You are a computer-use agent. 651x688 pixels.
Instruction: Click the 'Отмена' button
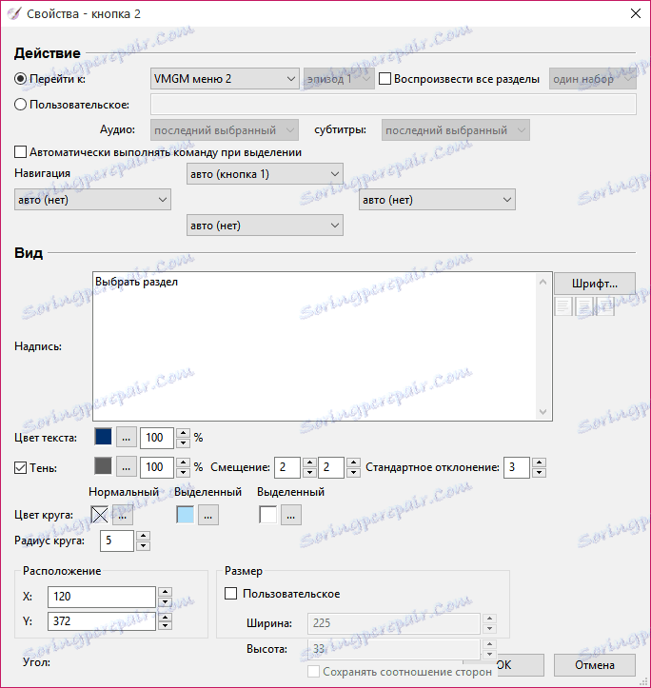pos(595,665)
